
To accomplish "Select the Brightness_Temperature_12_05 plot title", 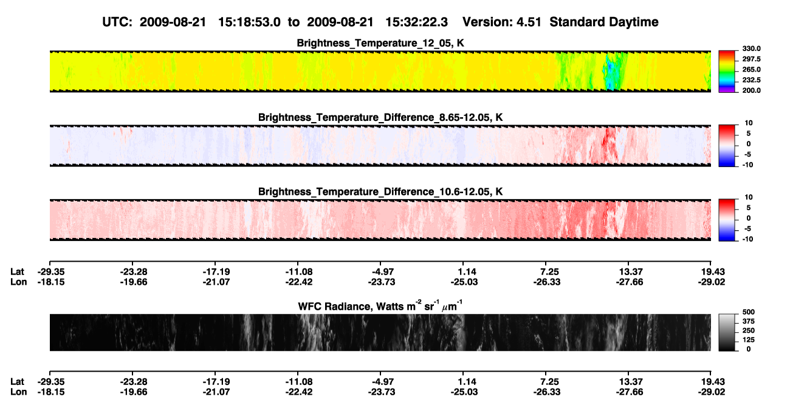I will point(380,43).
